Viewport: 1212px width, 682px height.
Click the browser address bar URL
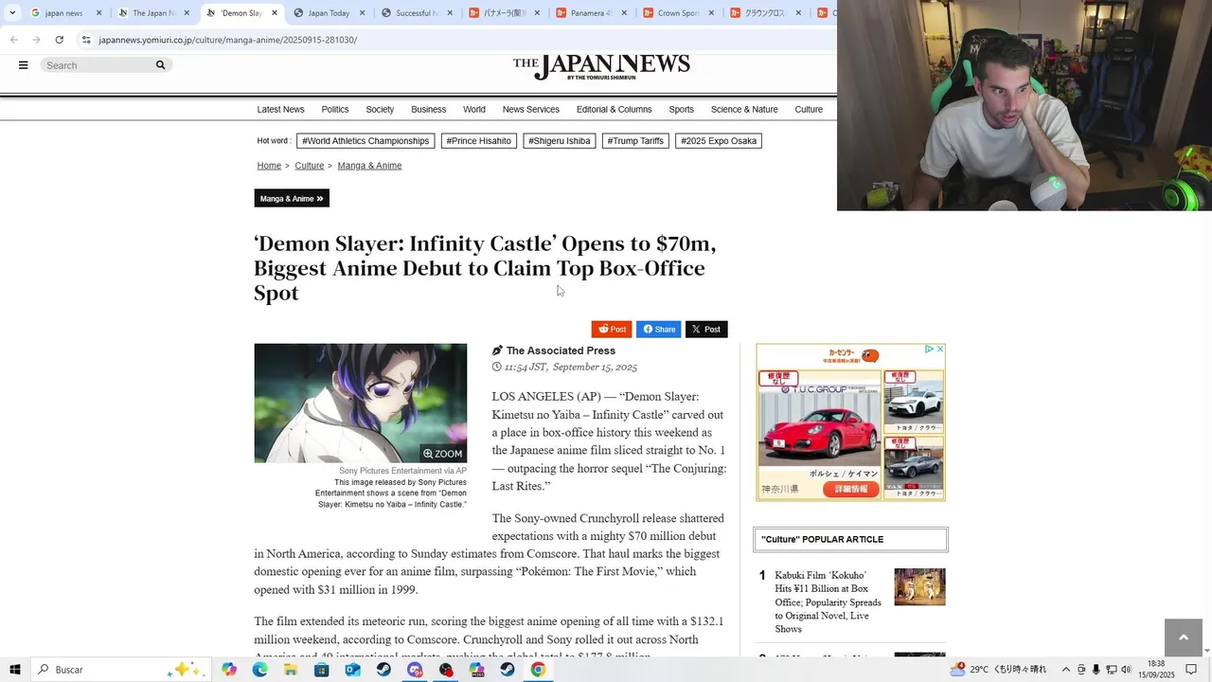pyautogui.click(x=227, y=40)
